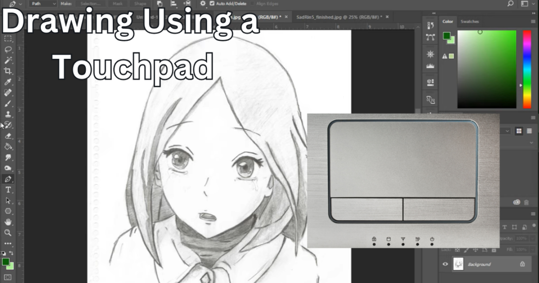
Task: Click the vertical hue spectrum slider
Action: coord(527,69)
